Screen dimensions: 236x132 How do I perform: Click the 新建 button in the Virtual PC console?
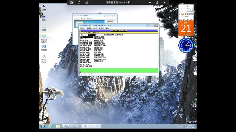(x=110, y=22)
